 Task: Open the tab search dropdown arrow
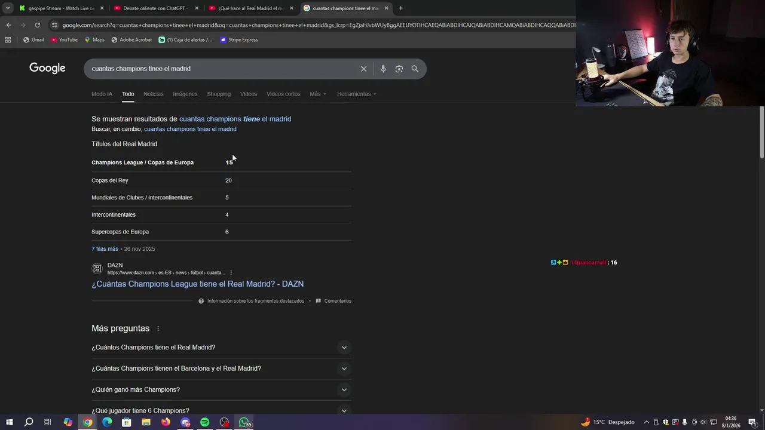(8, 8)
